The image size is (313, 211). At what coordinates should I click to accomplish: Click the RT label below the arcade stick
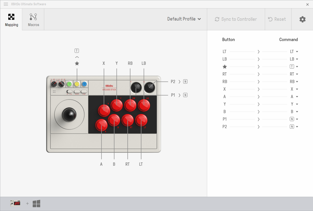[128, 164]
